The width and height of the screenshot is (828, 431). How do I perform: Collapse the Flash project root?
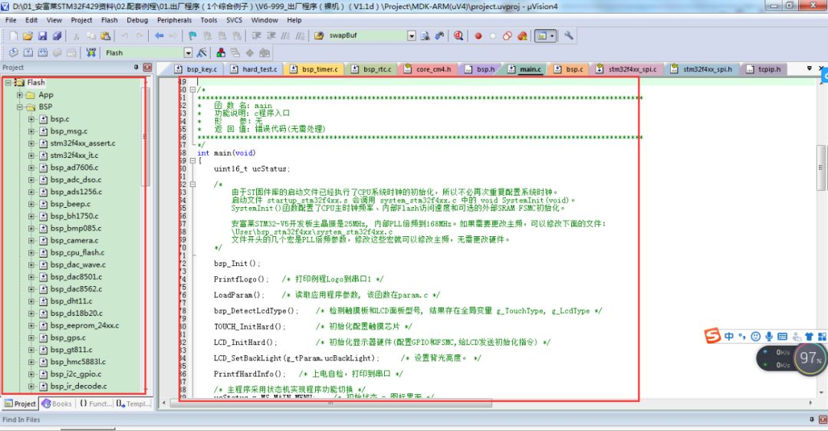pos(8,83)
